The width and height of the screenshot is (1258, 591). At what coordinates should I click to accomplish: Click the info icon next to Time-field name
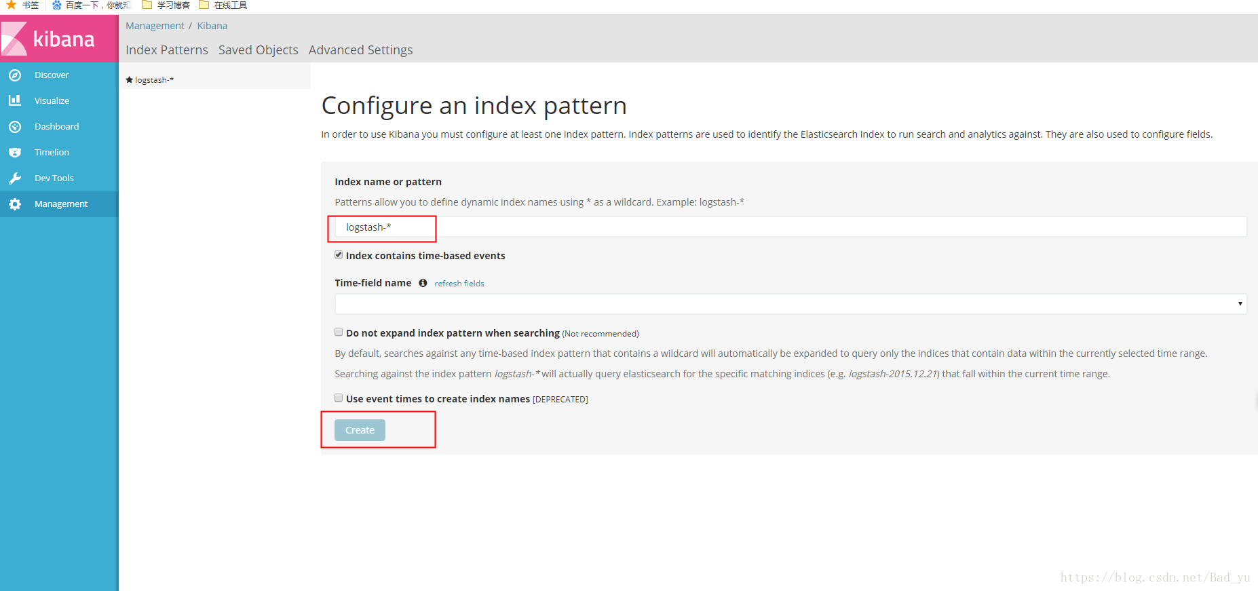[423, 283]
